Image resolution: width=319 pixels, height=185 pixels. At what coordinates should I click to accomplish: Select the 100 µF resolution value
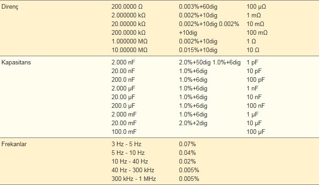click(256, 132)
